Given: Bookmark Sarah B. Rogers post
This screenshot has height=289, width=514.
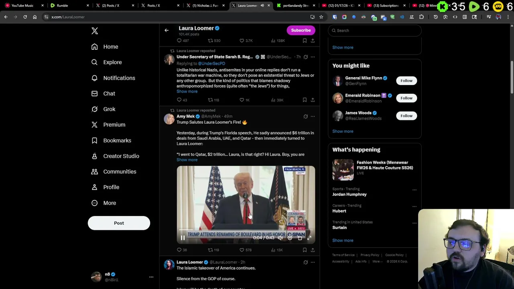Looking at the screenshot, I should pyautogui.click(x=305, y=100).
